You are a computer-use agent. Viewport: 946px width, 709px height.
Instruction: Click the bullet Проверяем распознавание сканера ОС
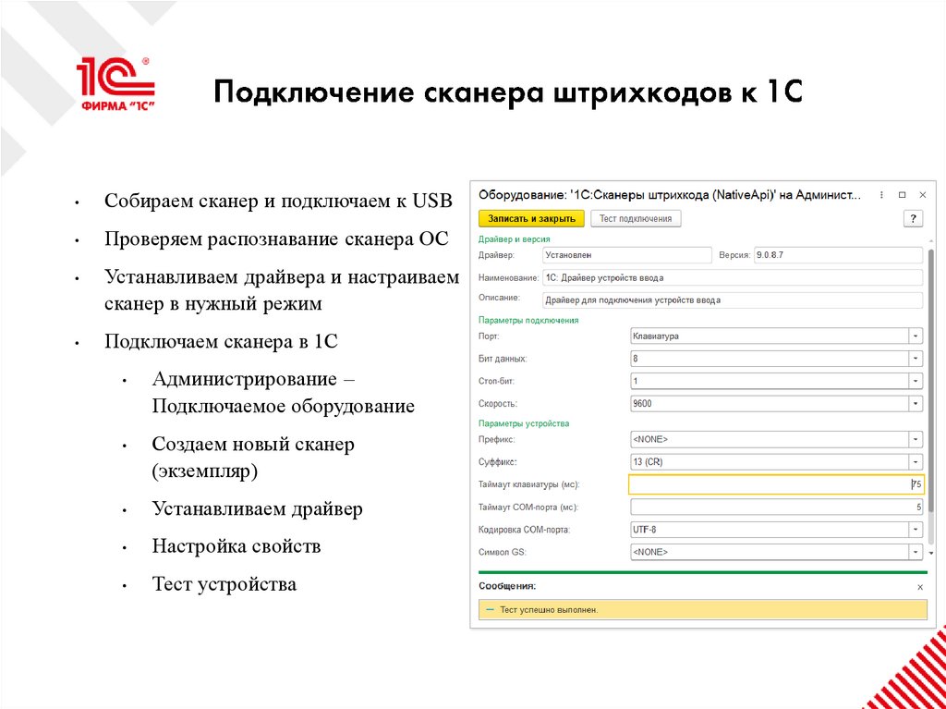(x=276, y=238)
